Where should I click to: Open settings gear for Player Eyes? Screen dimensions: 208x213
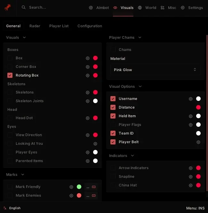tap(88, 152)
